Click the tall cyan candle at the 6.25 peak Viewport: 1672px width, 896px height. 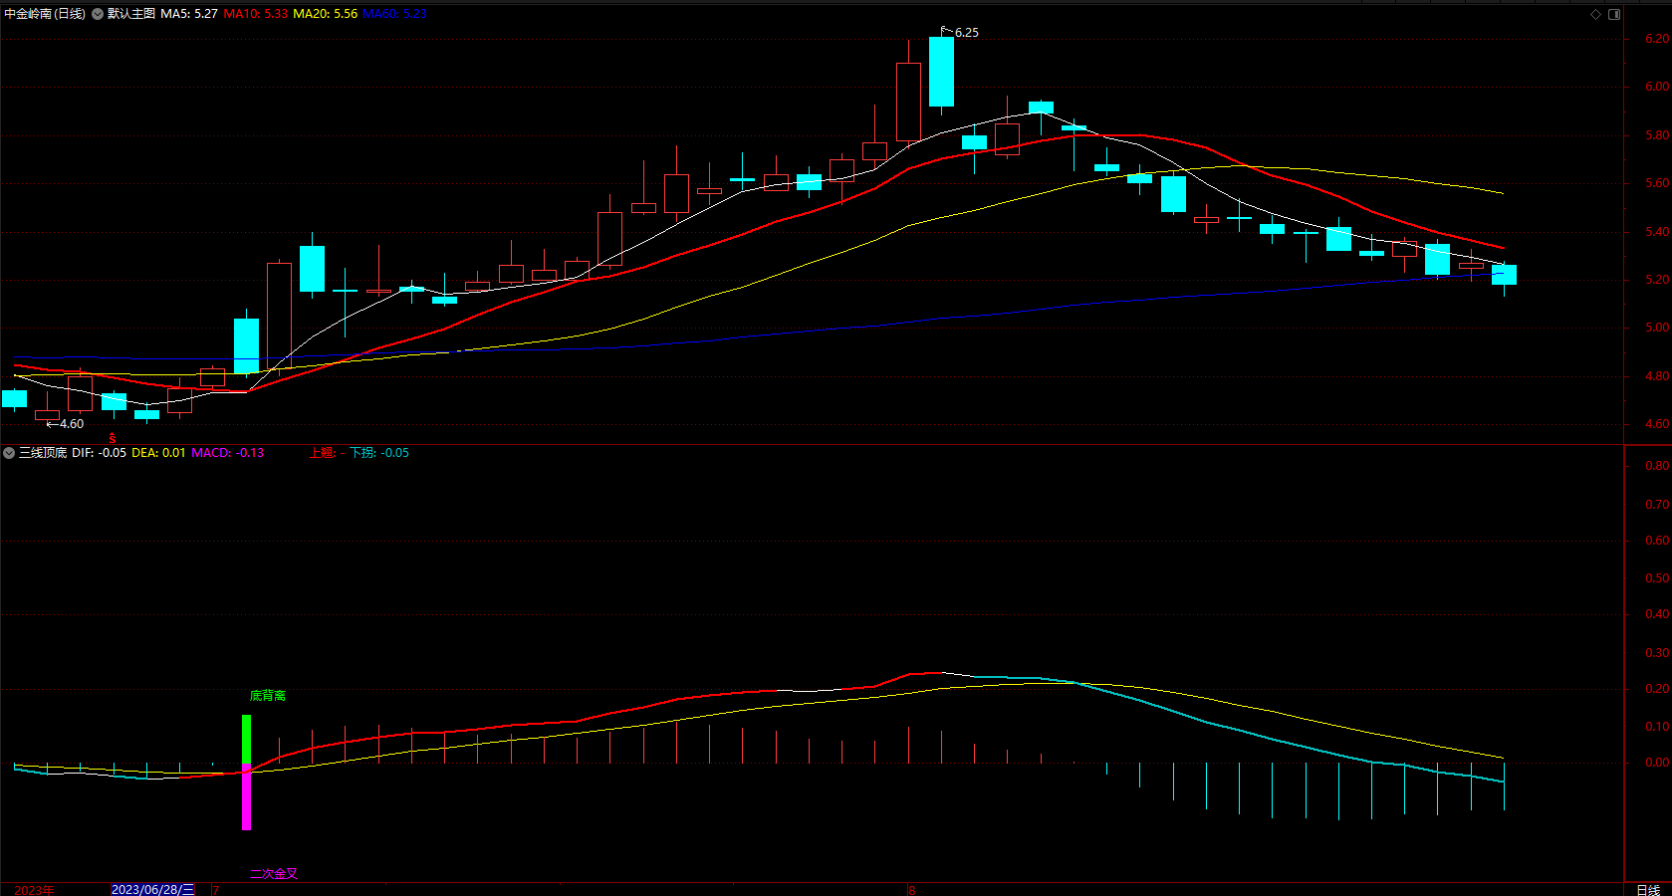pos(941,72)
